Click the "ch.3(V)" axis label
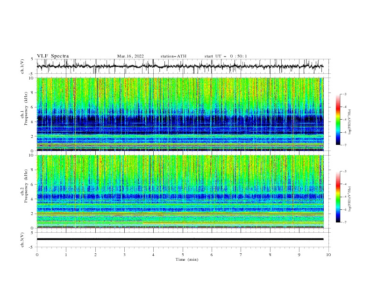The height and width of the screenshot is (286, 370). pyautogui.click(x=22, y=240)
